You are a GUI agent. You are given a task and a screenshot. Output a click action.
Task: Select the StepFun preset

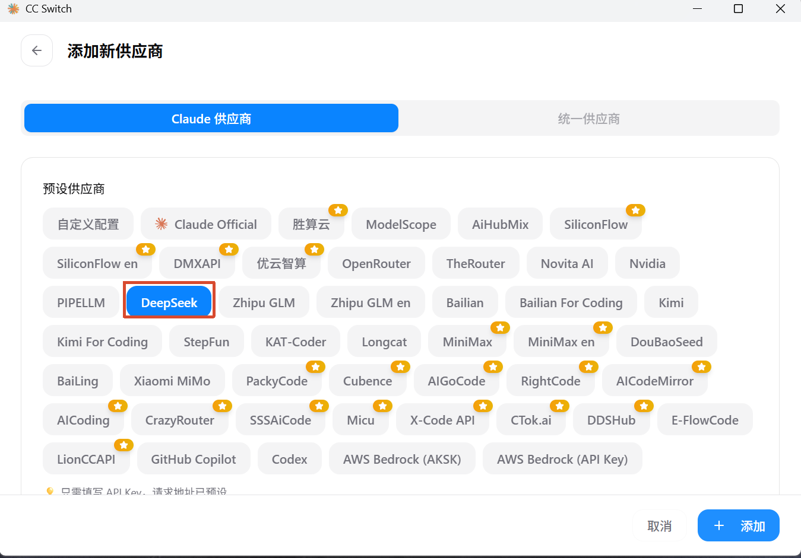[x=206, y=342]
